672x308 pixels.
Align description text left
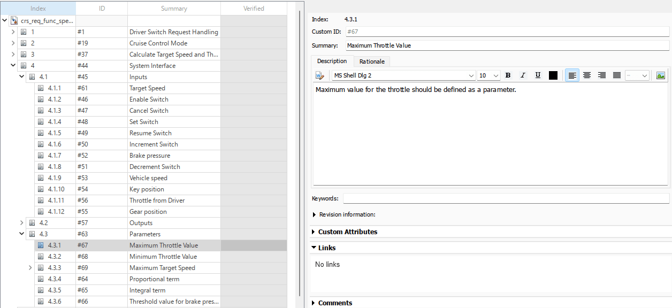pos(572,75)
